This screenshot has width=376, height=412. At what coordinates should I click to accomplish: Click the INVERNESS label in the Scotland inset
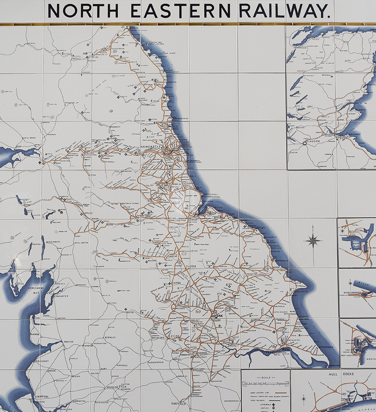click(x=300, y=48)
